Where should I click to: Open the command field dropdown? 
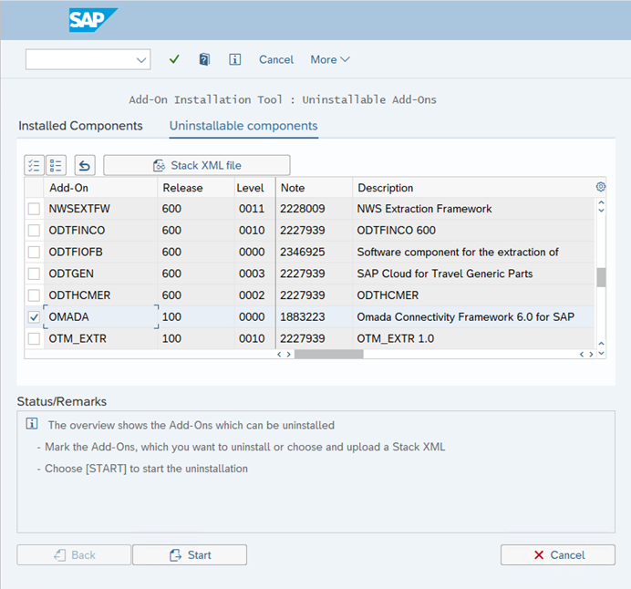point(140,60)
